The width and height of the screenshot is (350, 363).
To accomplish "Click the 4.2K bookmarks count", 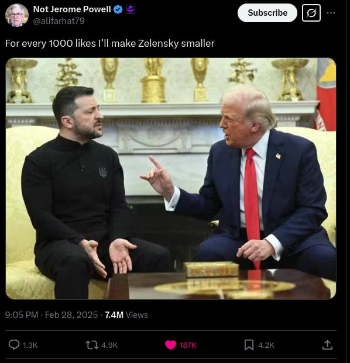I will pos(266,345).
